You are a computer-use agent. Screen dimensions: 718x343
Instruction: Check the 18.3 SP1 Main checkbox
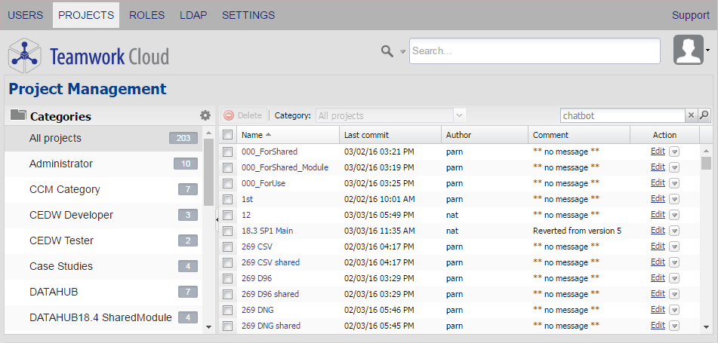tap(227, 231)
